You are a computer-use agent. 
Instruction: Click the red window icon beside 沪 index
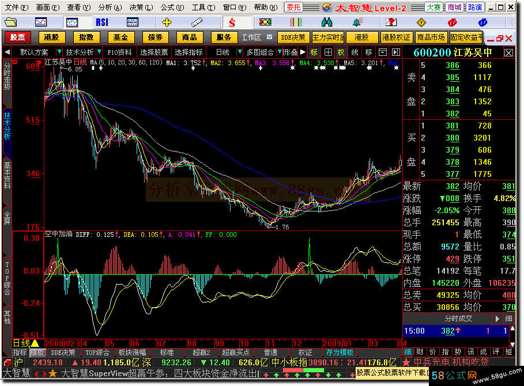(7, 362)
